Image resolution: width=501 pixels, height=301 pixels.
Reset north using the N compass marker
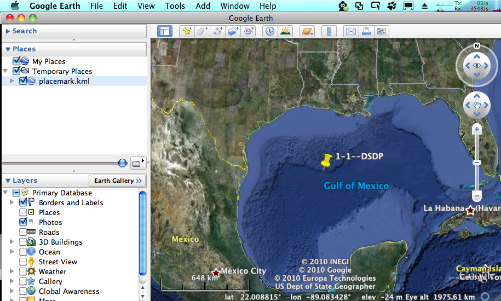(477, 45)
